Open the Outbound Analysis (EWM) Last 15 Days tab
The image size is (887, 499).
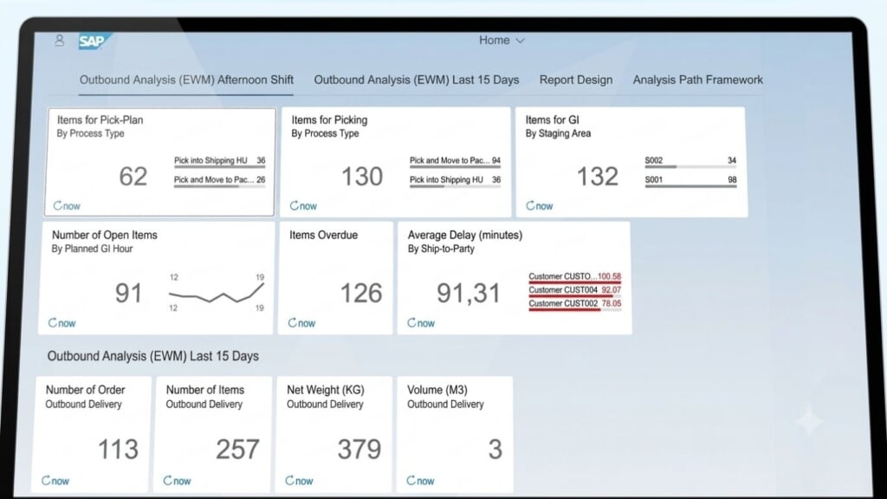pos(417,80)
